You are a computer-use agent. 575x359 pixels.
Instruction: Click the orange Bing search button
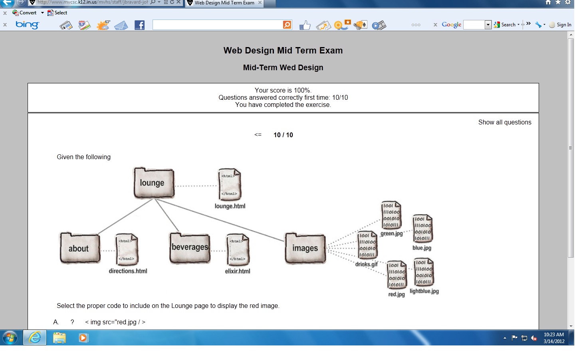[287, 25]
